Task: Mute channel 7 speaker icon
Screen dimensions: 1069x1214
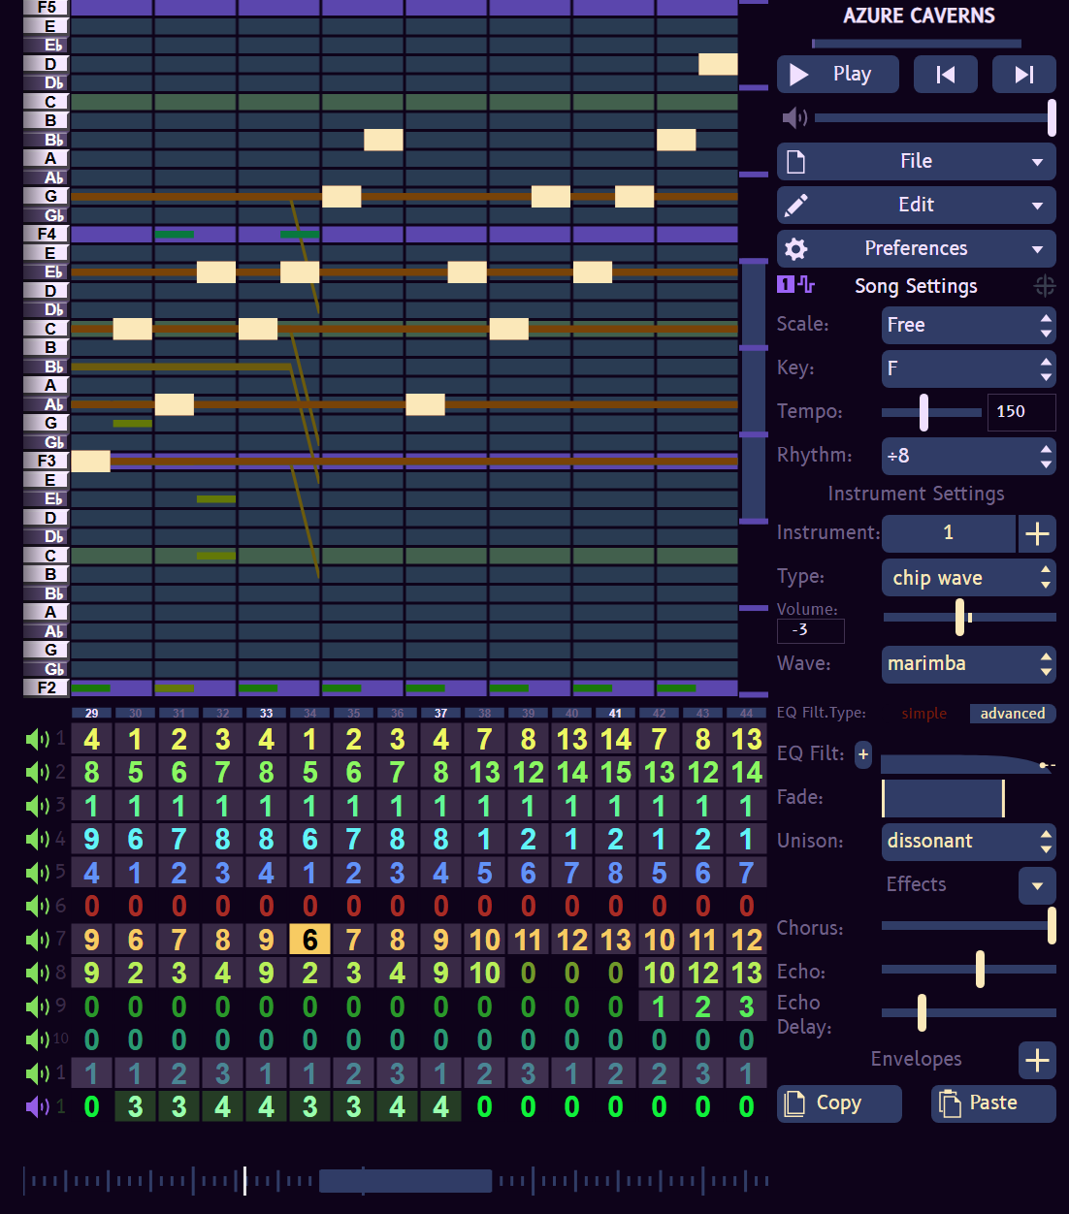Action: [37, 941]
